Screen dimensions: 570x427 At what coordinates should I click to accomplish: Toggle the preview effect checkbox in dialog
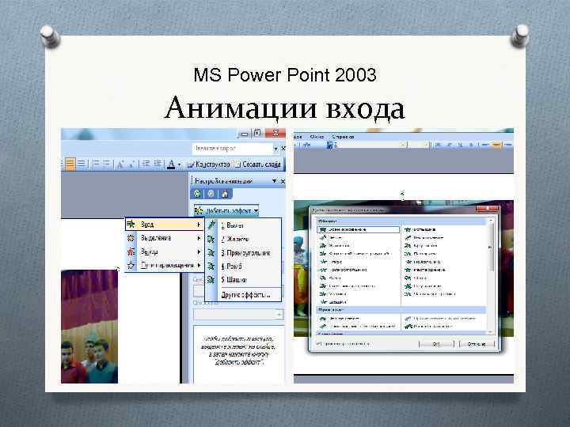[x=319, y=343]
